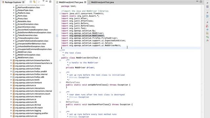Select UnhandledAlertException.class tree item
Viewport: 210px width, 118px height.
(x=31, y=47)
